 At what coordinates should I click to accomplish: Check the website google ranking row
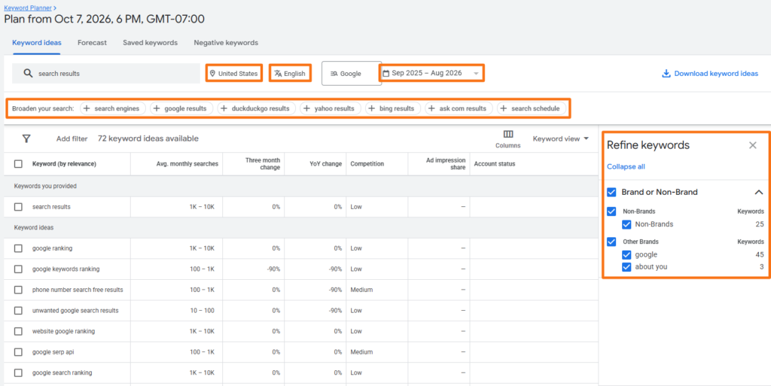coord(18,332)
